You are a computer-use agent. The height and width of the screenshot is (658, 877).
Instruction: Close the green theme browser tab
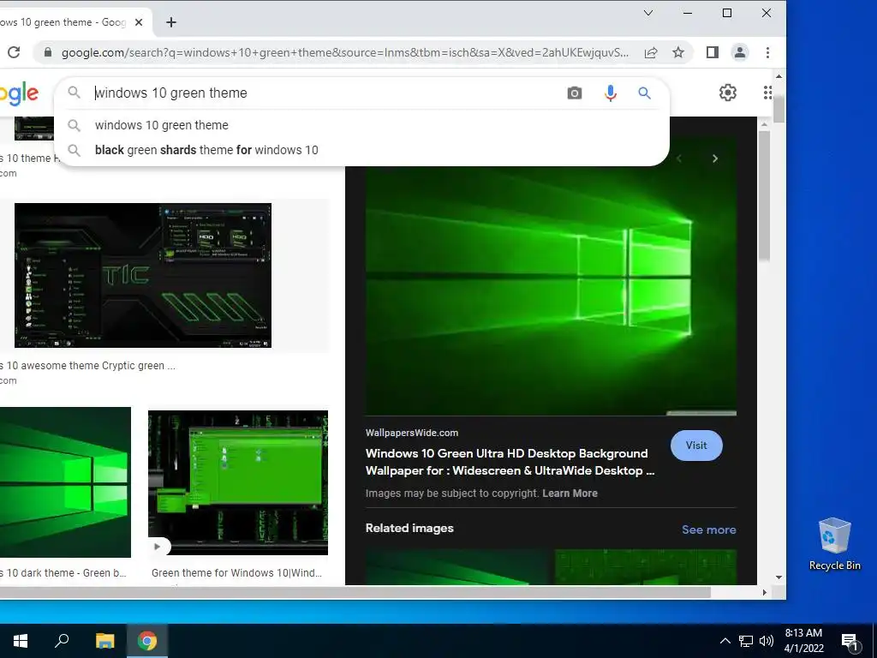point(139,22)
